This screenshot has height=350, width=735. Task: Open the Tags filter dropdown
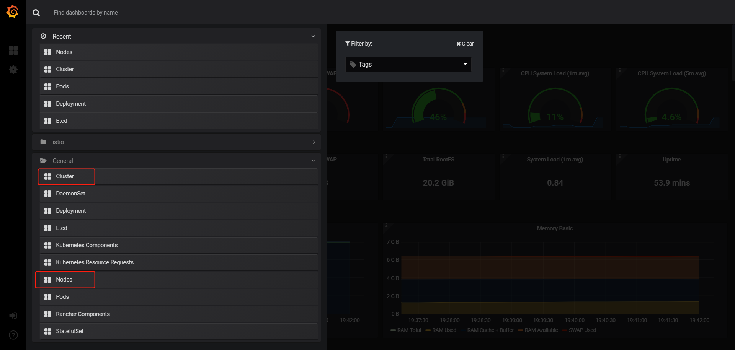[408, 64]
